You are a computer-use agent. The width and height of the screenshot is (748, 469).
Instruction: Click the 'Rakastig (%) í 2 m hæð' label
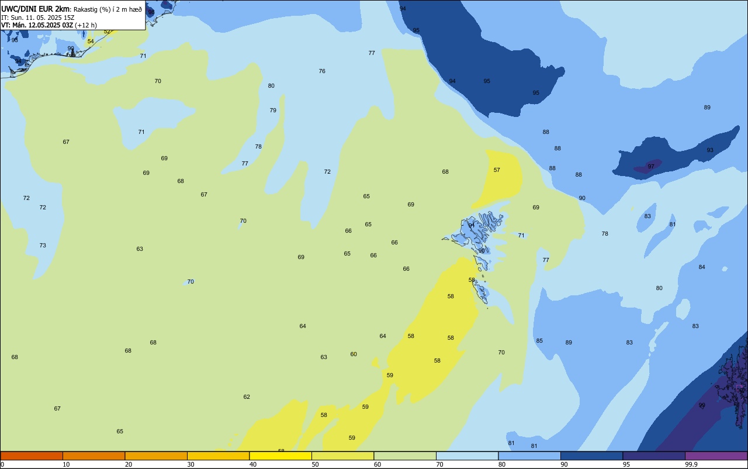pos(108,9)
